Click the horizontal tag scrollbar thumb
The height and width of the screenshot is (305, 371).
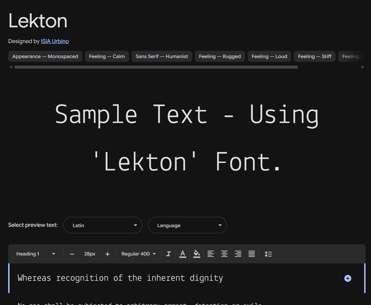pos(156,67)
